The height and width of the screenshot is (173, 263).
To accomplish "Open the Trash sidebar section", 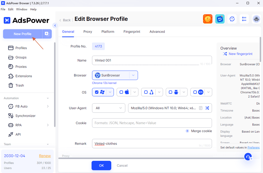I will tap(16, 85).
